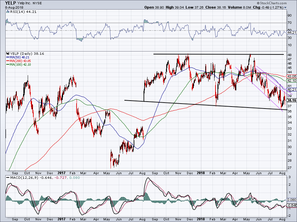
Task: Click the Open 38.90 value
Action: tap(154, 7)
